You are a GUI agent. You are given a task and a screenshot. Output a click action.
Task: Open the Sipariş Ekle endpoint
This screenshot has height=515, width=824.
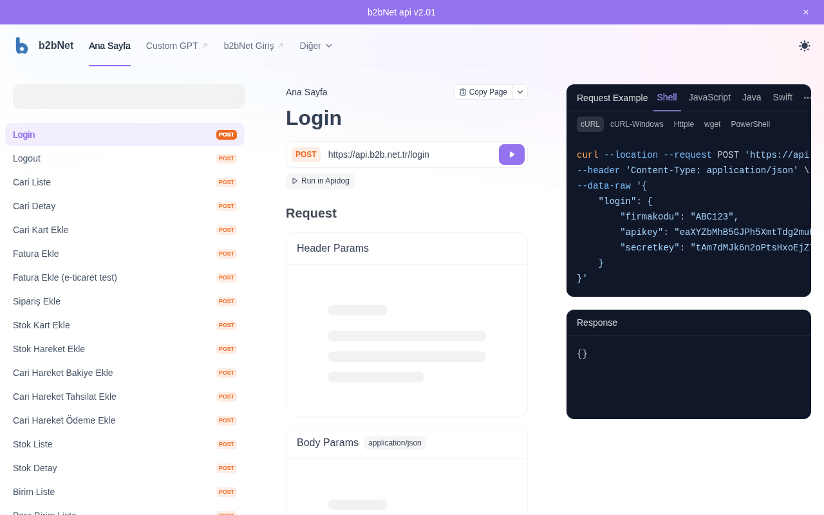click(125, 301)
